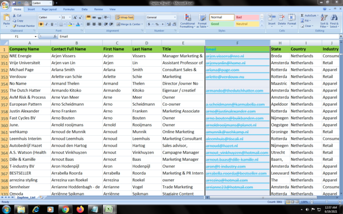
Task: Click the Decrease Indent icon
Action: [x=106, y=24]
